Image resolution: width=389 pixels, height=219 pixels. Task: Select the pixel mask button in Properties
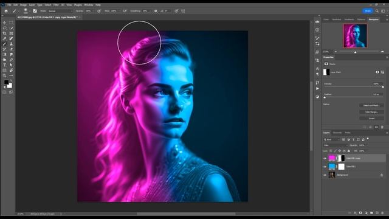[377, 72]
